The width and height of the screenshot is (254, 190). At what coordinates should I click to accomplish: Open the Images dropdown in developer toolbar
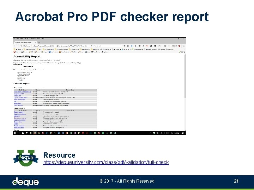(45, 52)
